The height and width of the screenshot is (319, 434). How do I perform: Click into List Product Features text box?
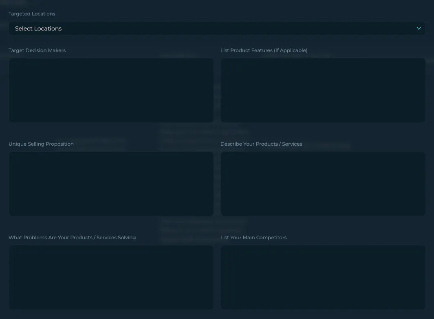(323, 90)
